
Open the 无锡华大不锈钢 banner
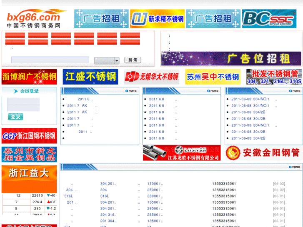(152, 77)
